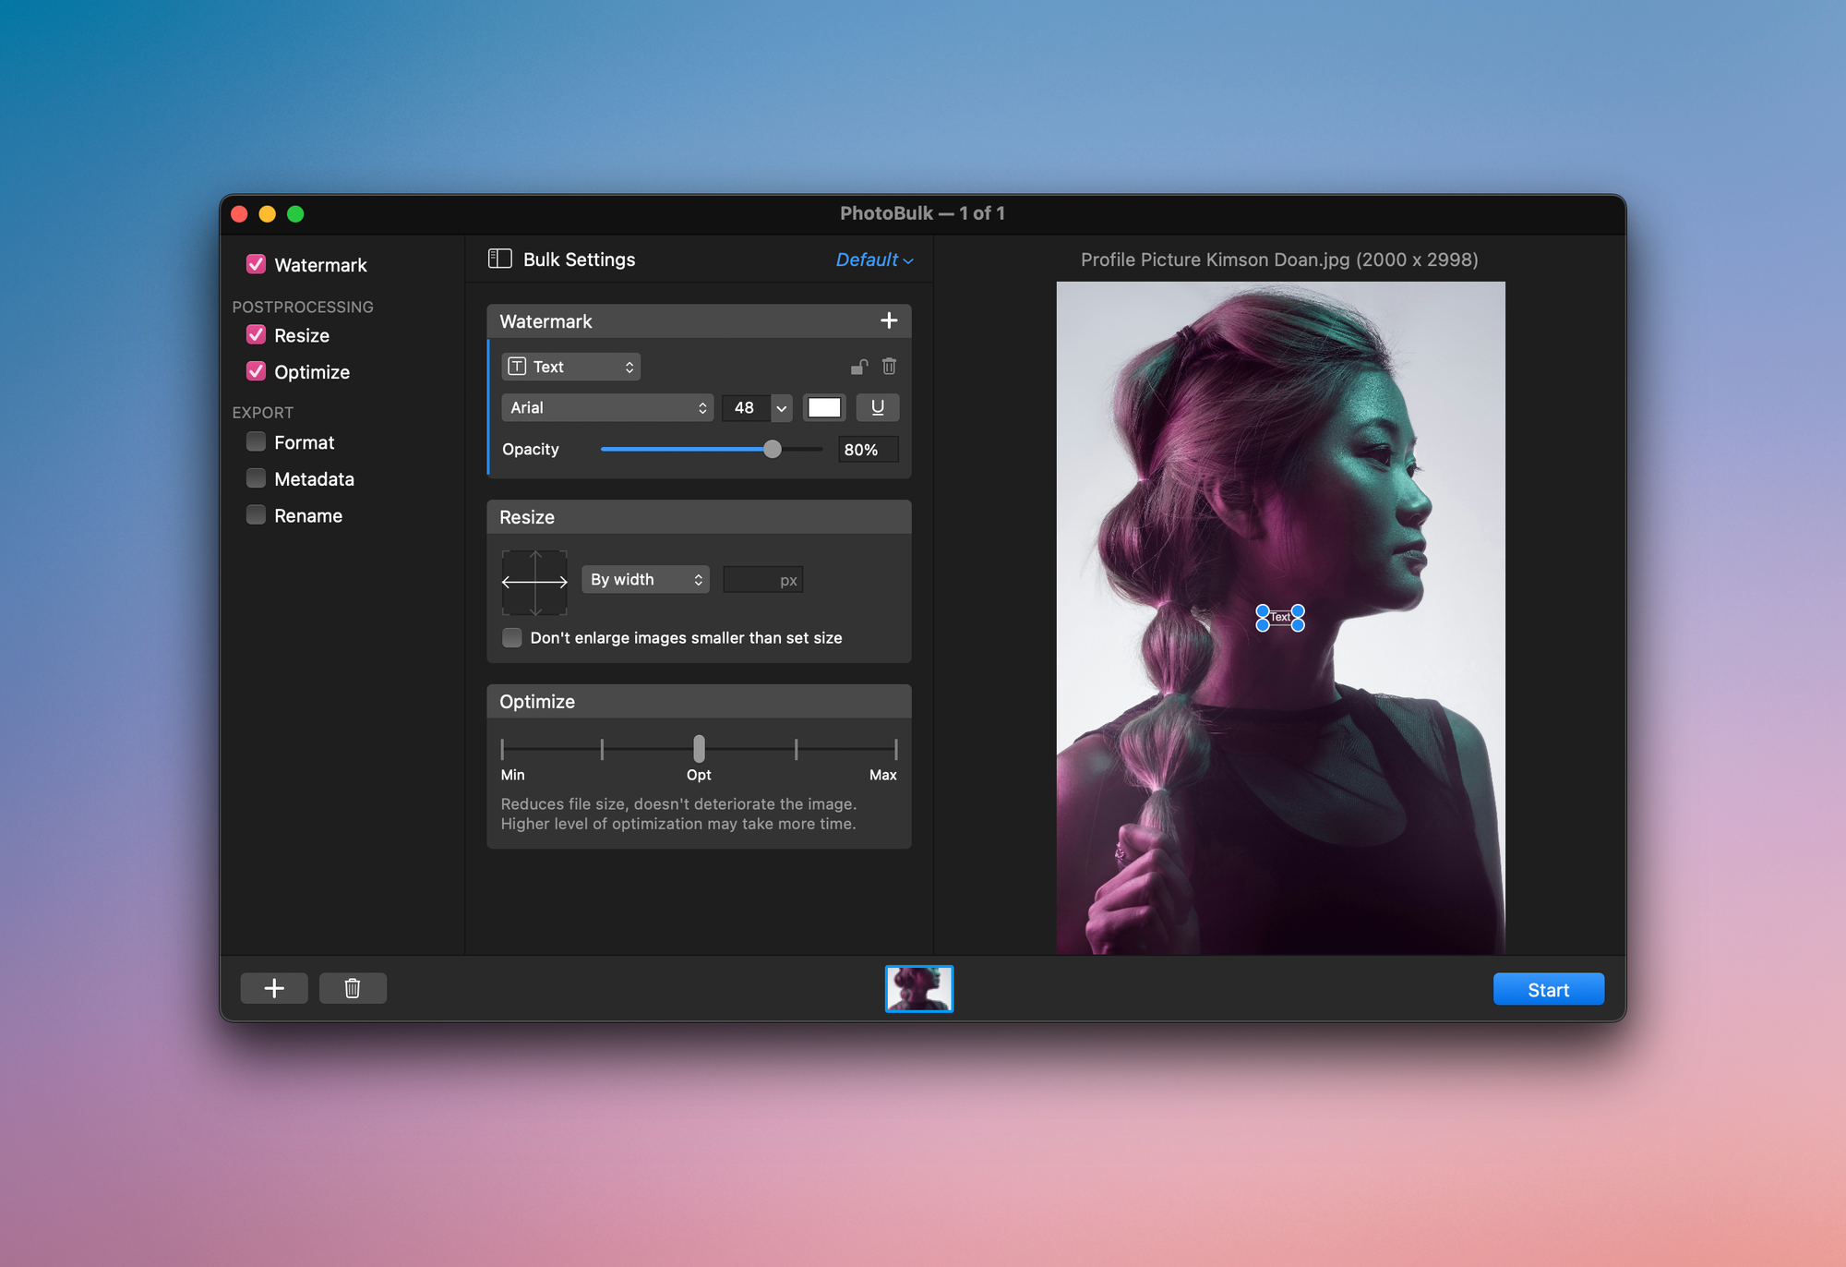1846x1267 pixels.
Task: Open the watermark type dropdown showing Text
Action: click(569, 366)
